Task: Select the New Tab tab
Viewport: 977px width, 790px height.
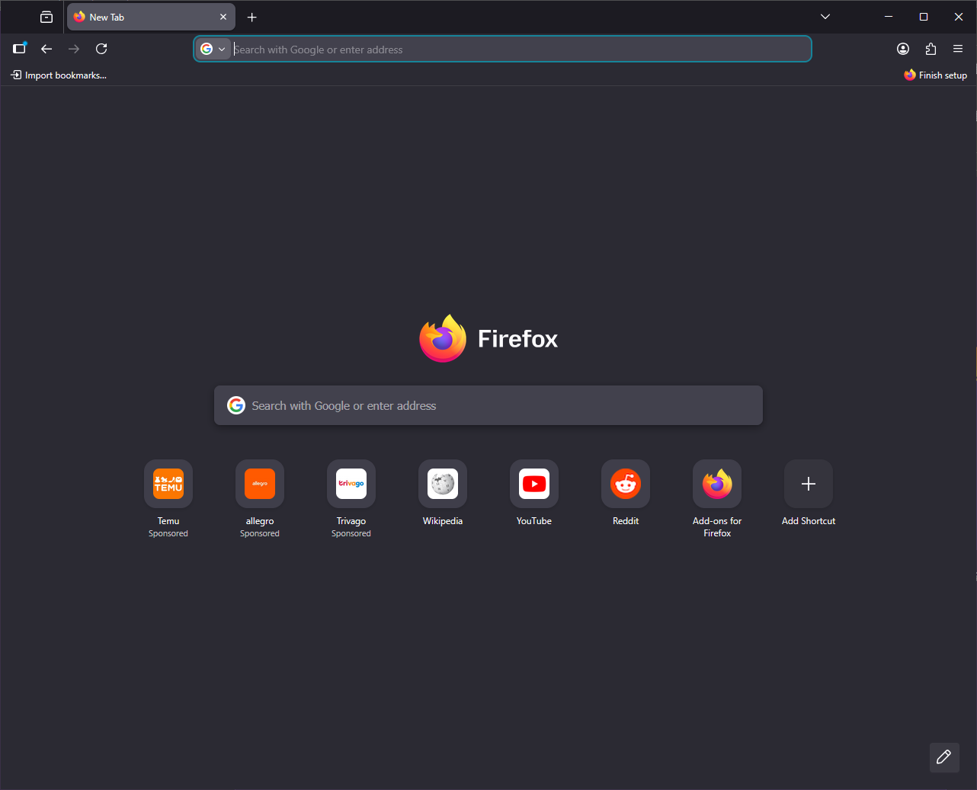Action: [151, 17]
